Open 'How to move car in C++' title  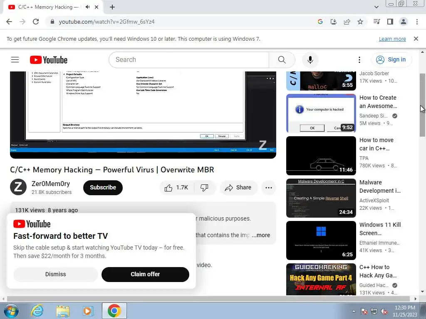point(376,144)
